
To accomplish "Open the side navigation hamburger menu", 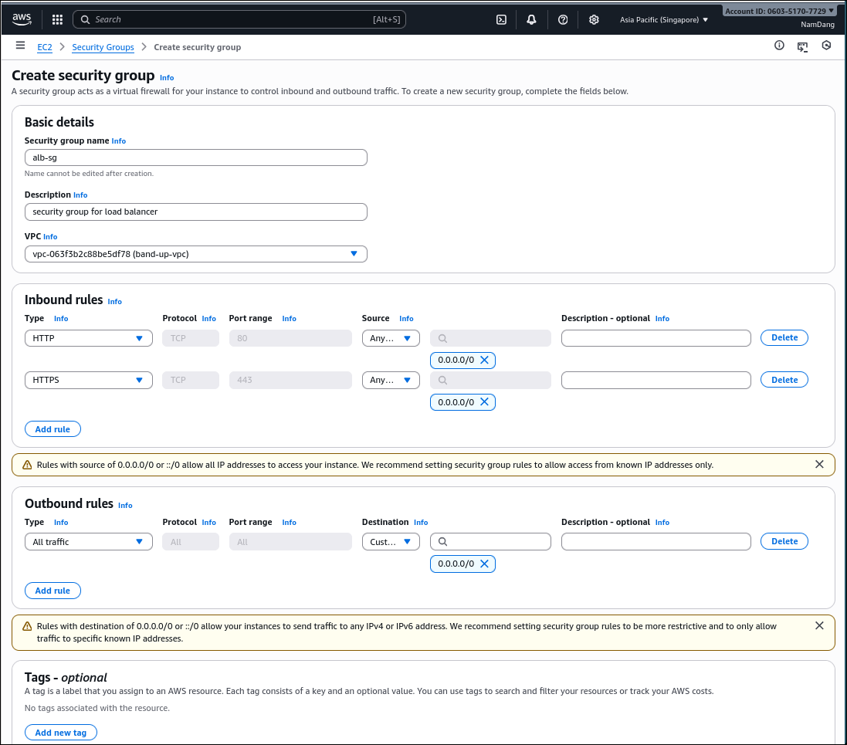I will point(20,46).
